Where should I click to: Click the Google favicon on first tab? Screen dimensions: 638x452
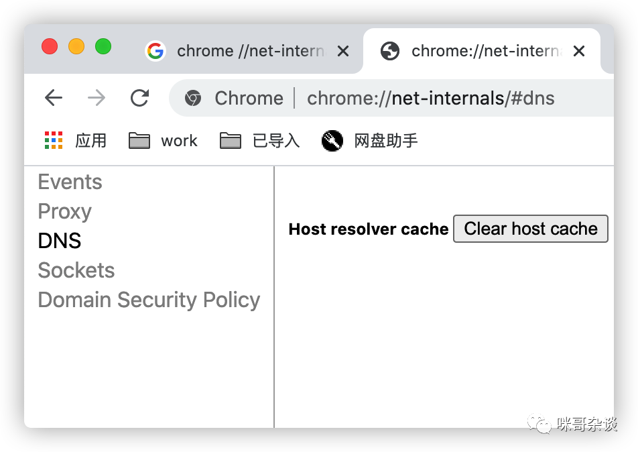point(155,52)
